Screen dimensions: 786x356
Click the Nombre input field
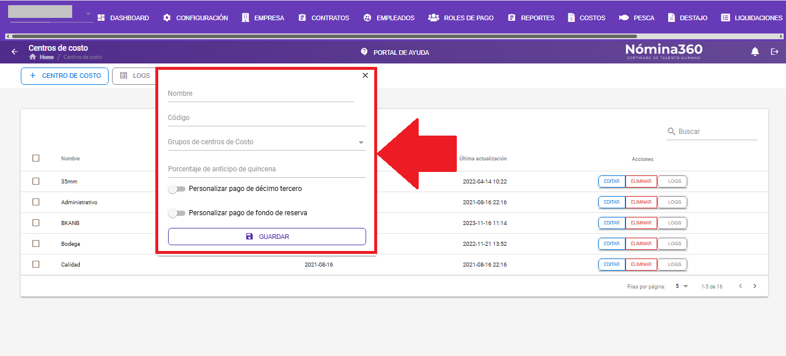click(x=260, y=93)
